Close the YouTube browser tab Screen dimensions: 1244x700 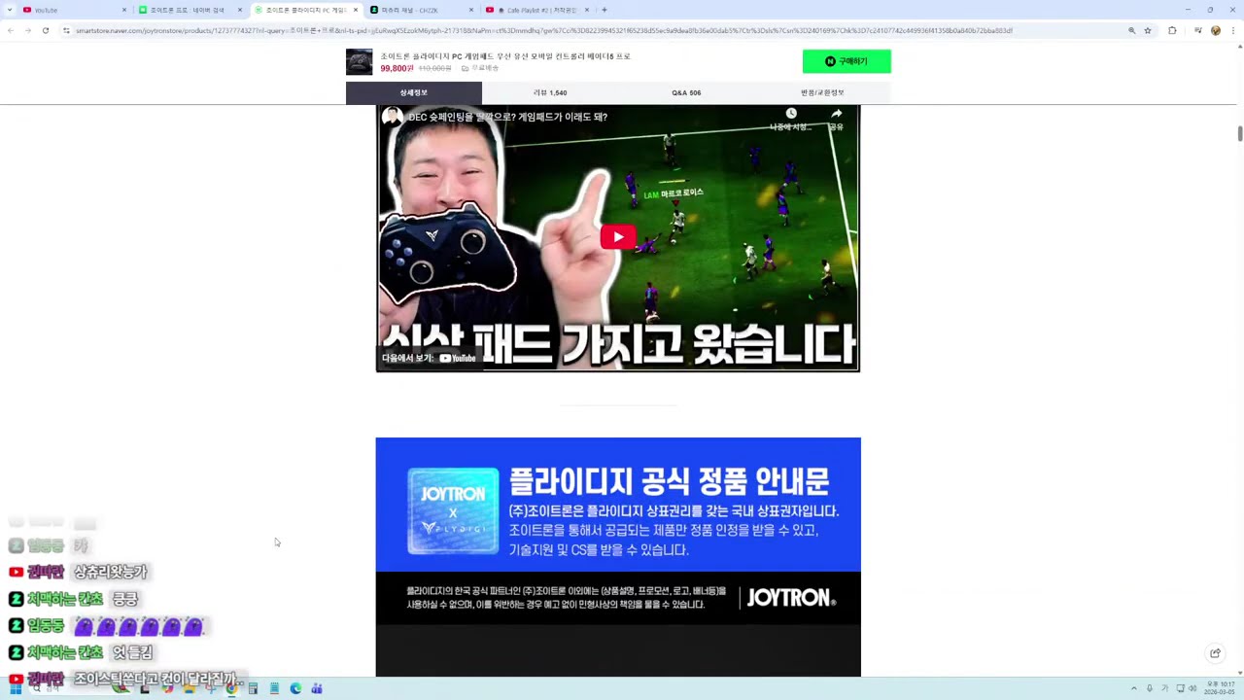[x=124, y=10]
